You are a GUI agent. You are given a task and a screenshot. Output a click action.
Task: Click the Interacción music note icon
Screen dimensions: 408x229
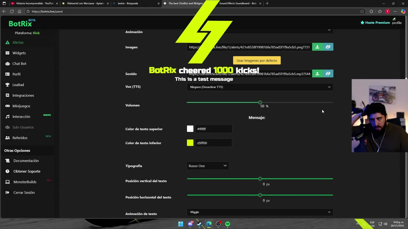[x=7, y=117]
